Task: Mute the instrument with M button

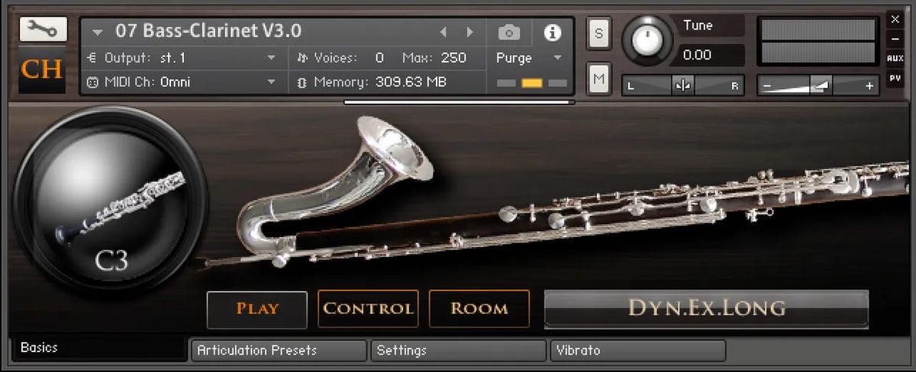Action: point(598,78)
